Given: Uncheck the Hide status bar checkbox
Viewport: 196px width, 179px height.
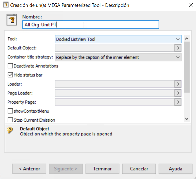Looking at the screenshot, I should pyautogui.click(x=10, y=75).
